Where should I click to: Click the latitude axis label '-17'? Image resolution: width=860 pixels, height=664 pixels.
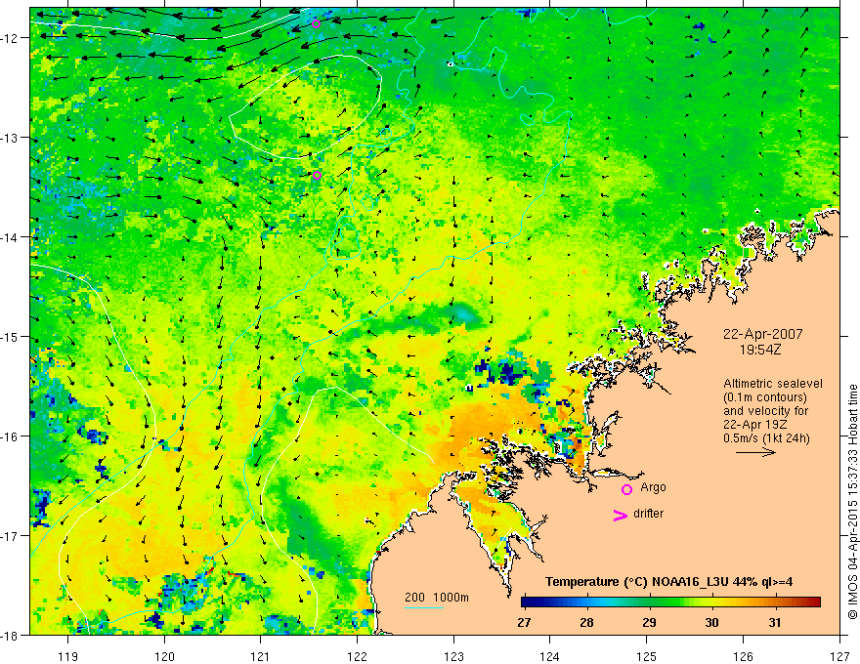coord(12,536)
